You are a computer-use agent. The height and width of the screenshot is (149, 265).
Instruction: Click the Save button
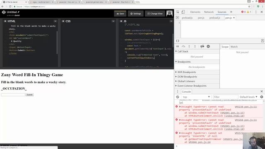[x=120, y=14]
